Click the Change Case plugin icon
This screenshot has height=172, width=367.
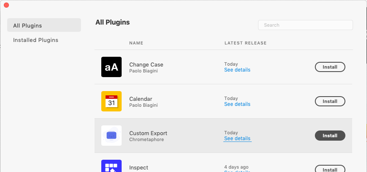click(x=111, y=67)
